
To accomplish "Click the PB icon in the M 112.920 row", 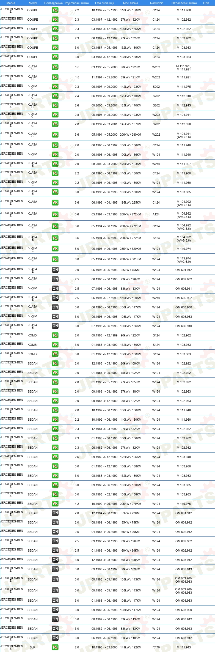I will pyautogui.click(x=55, y=124).
